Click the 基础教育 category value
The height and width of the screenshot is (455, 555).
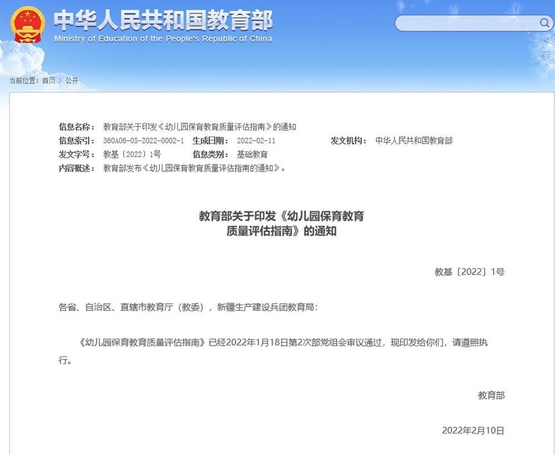252,154
